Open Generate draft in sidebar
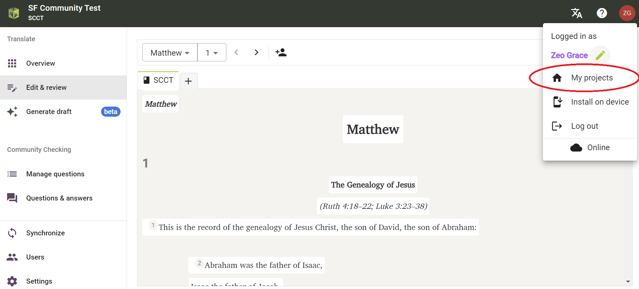 point(49,112)
